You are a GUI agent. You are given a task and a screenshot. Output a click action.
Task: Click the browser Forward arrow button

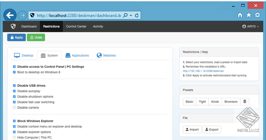click(22, 15)
